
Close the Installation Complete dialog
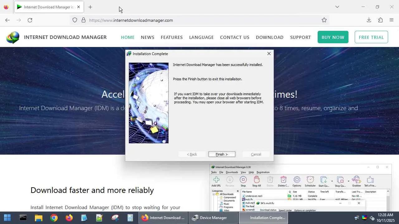(269, 54)
